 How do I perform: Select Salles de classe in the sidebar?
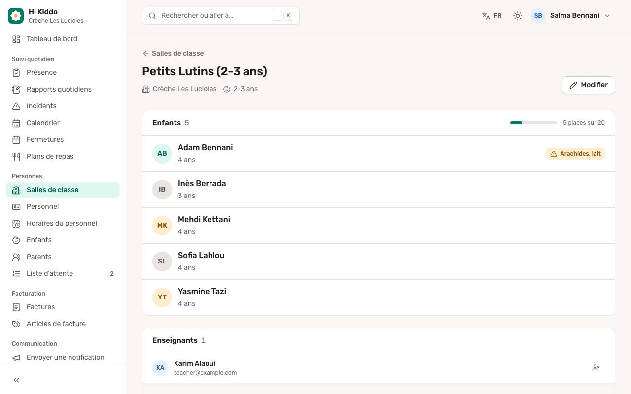63,190
